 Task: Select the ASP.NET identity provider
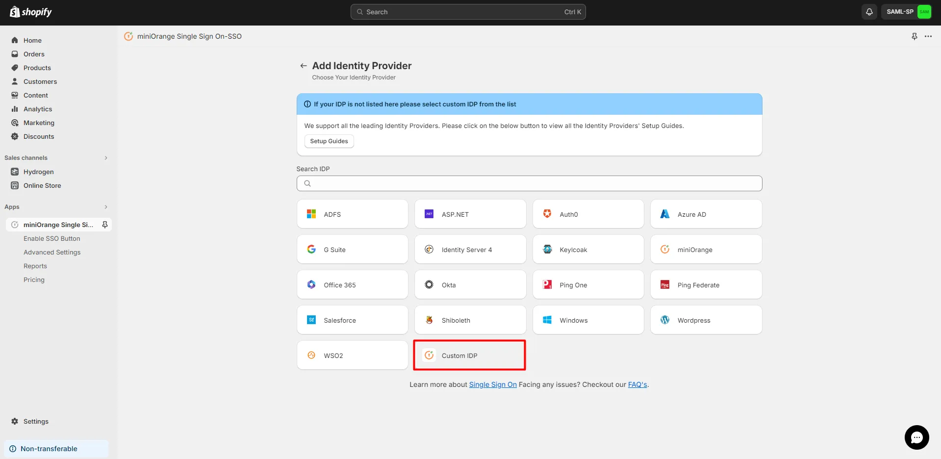470,214
